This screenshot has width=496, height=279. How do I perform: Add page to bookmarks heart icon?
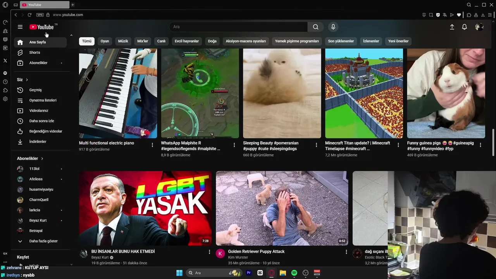[x=459, y=15]
